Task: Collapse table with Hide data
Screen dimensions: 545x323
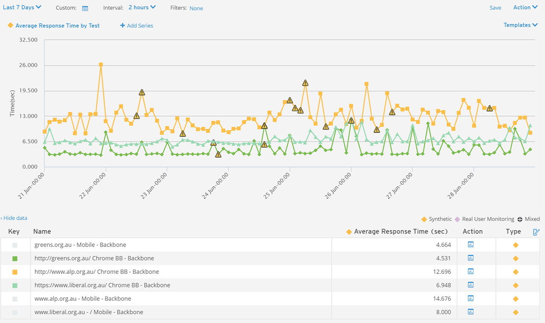Action: (14, 218)
